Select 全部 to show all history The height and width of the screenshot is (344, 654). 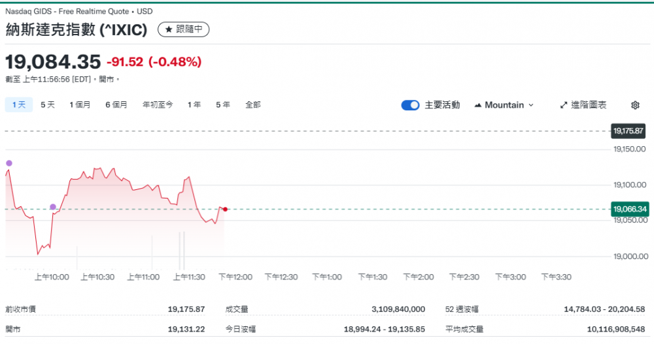pos(253,104)
